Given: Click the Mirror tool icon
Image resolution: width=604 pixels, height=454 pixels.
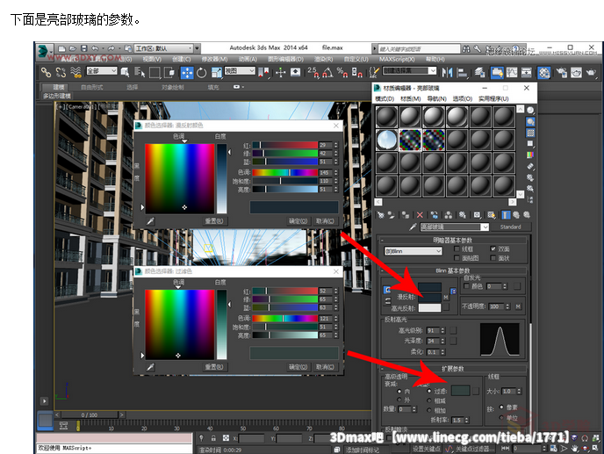Looking at the screenshot, I should coord(447,72).
